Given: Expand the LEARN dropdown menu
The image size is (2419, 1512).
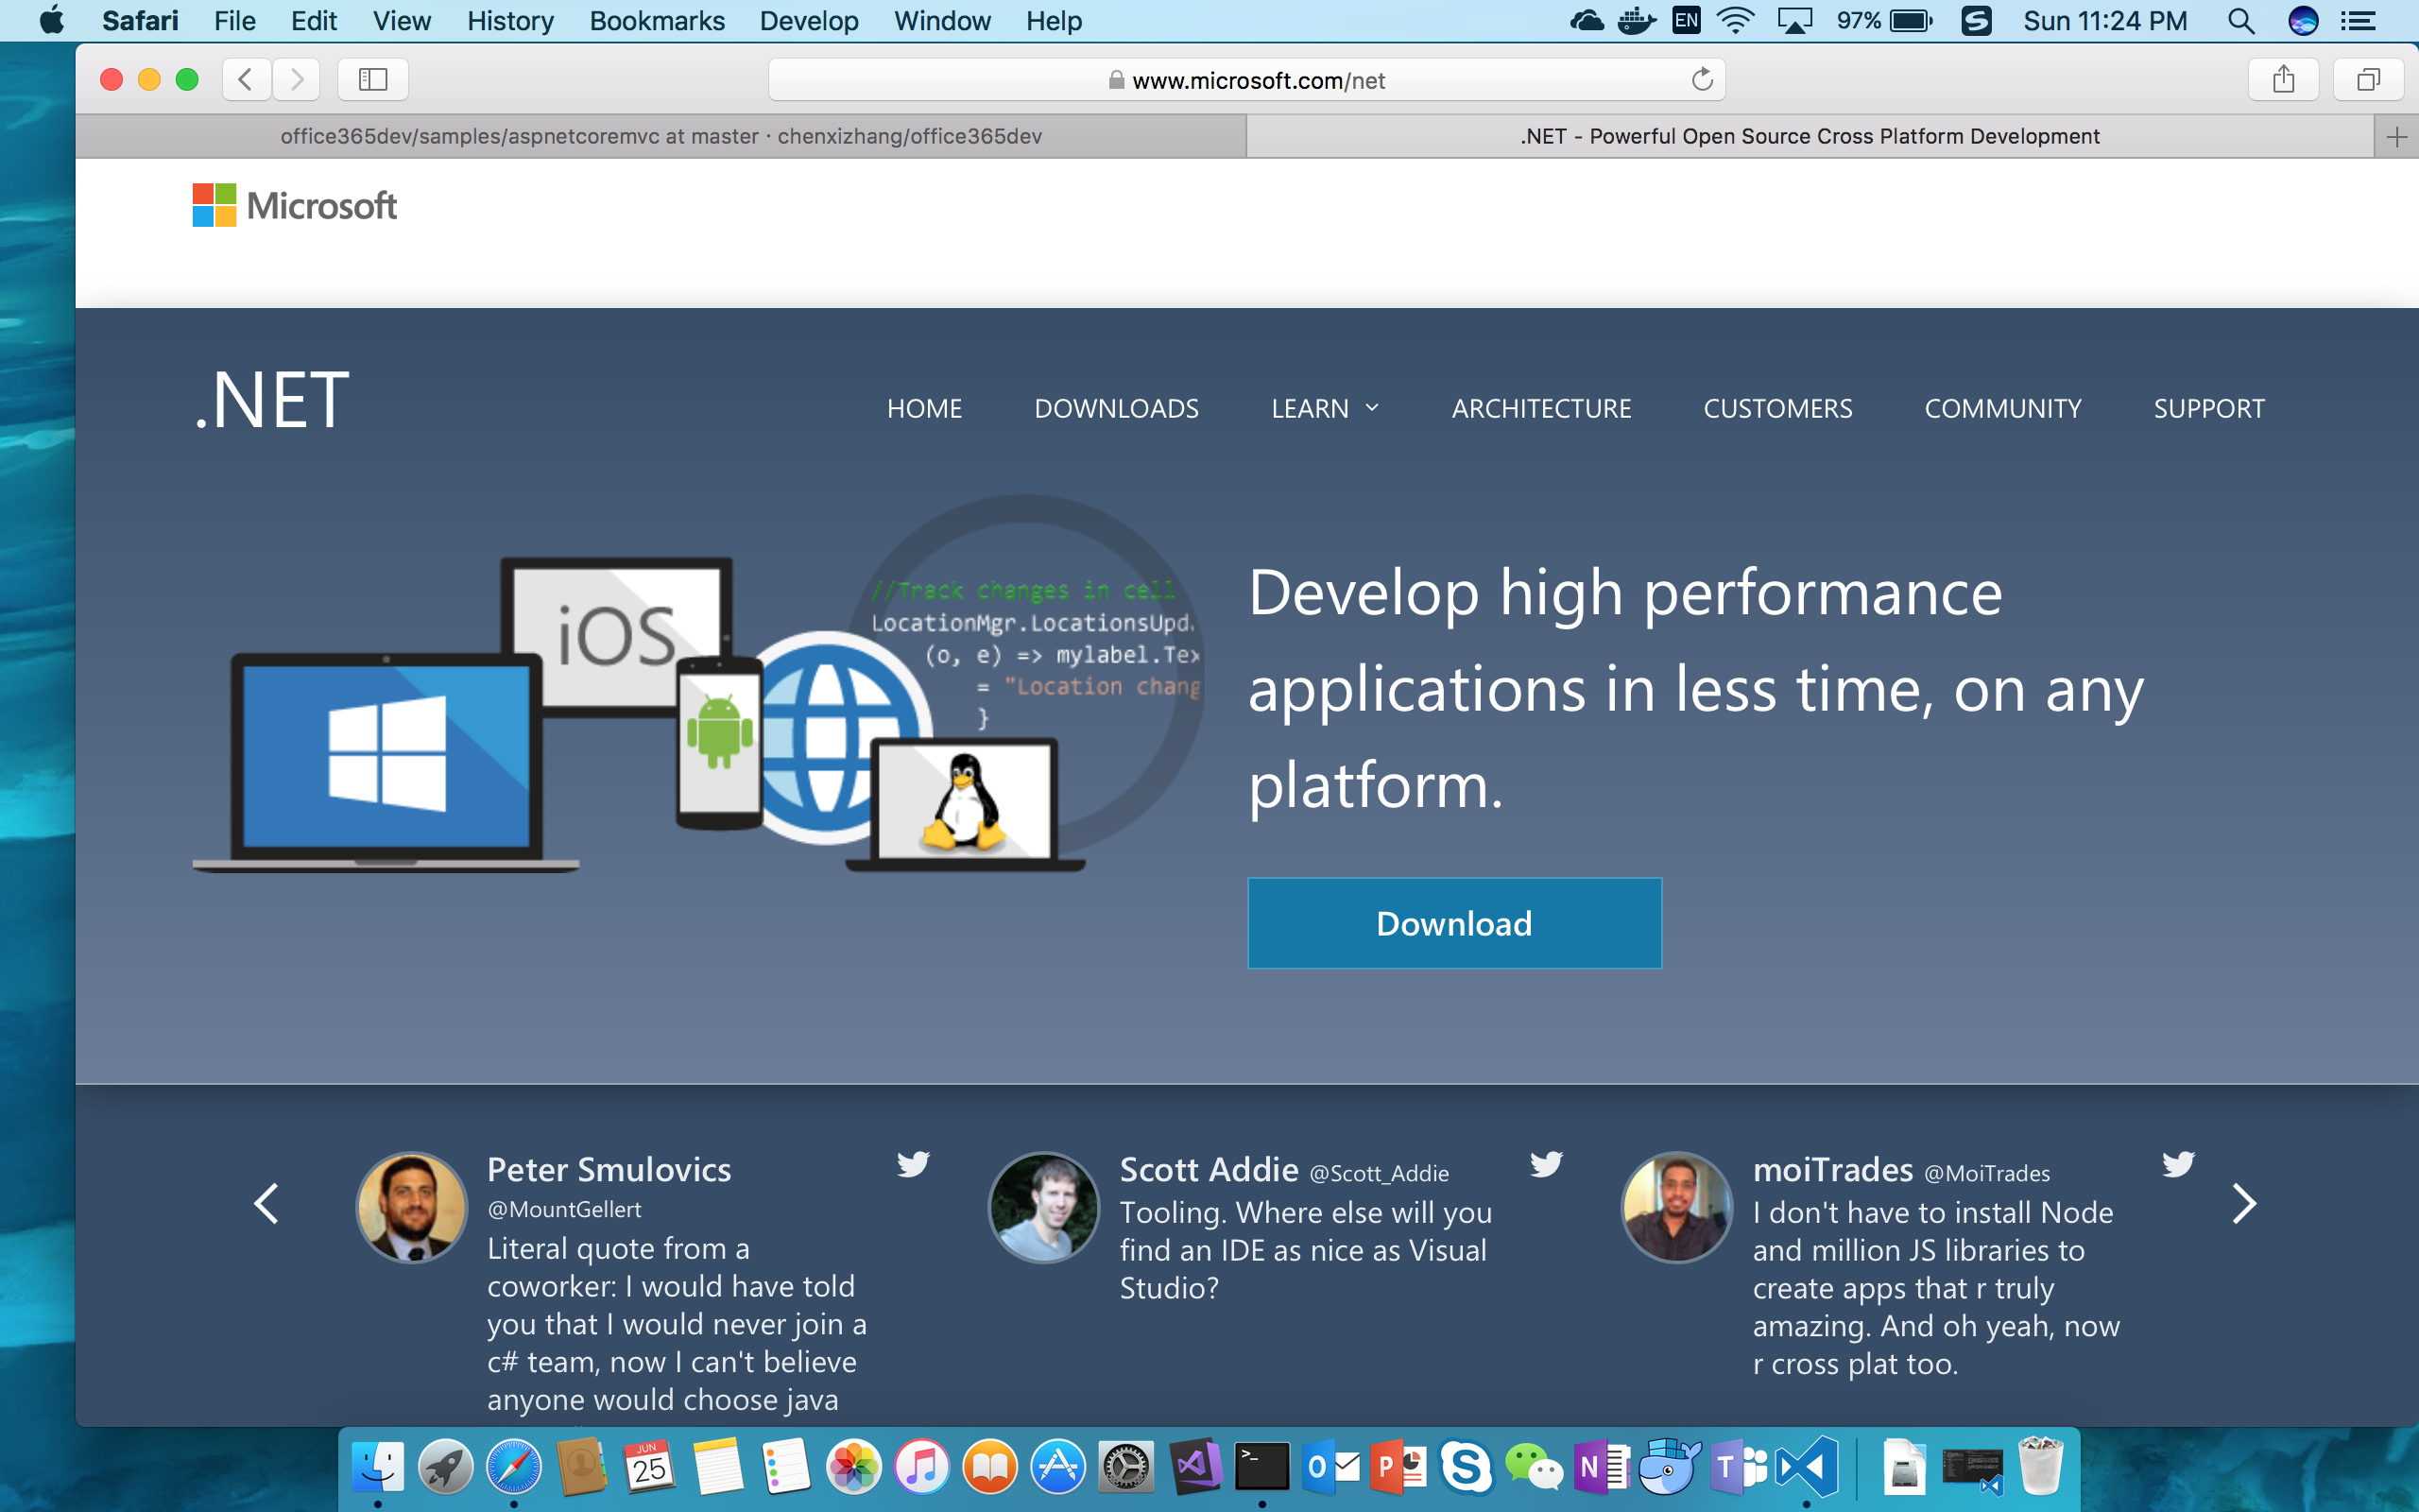Looking at the screenshot, I should point(1325,408).
